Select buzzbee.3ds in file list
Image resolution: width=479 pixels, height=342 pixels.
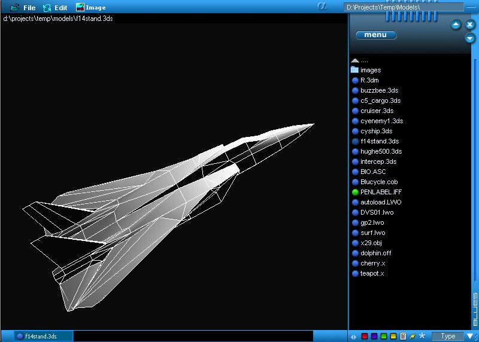click(x=375, y=90)
